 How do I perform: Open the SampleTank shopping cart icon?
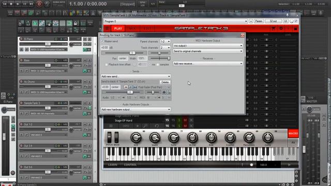click(x=274, y=28)
